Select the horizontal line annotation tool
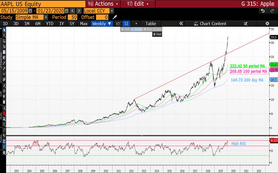The height and width of the screenshot is (173, 278). point(4,74)
